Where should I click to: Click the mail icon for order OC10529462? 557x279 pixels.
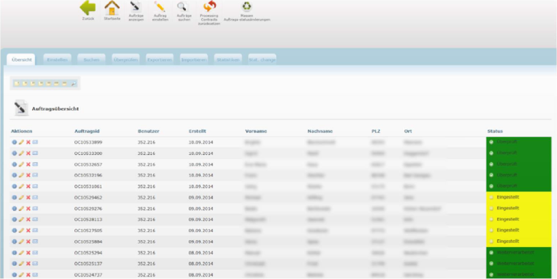click(x=35, y=197)
